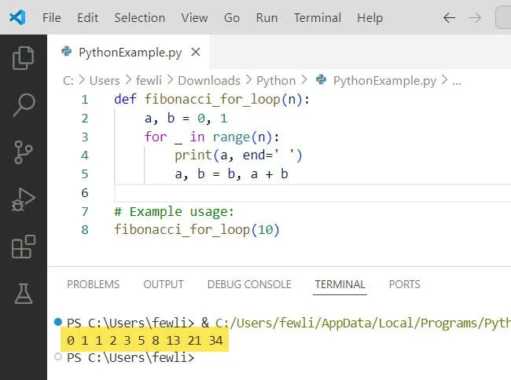This screenshot has height=380, width=511.
Task: Click the VS Code logo icon
Action: (x=18, y=17)
